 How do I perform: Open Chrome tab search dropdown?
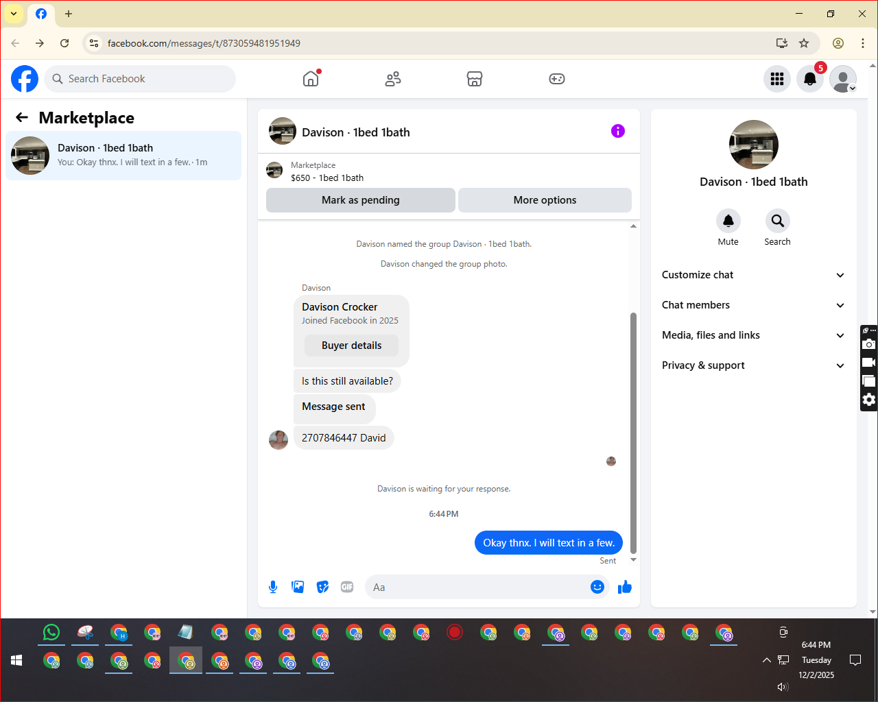(x=14, y=14)
